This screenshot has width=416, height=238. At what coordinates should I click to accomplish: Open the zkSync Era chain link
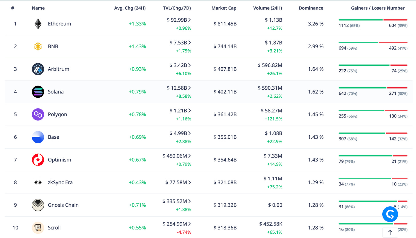tap(60, 182)
